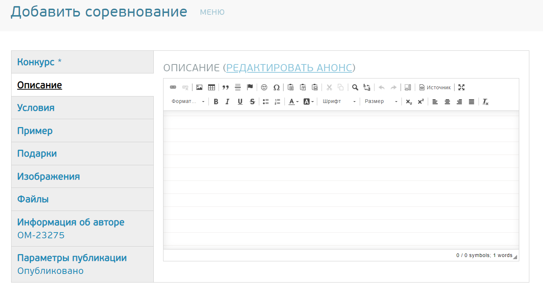
Task: Click the Источник source button
Action: pos(435,87)
